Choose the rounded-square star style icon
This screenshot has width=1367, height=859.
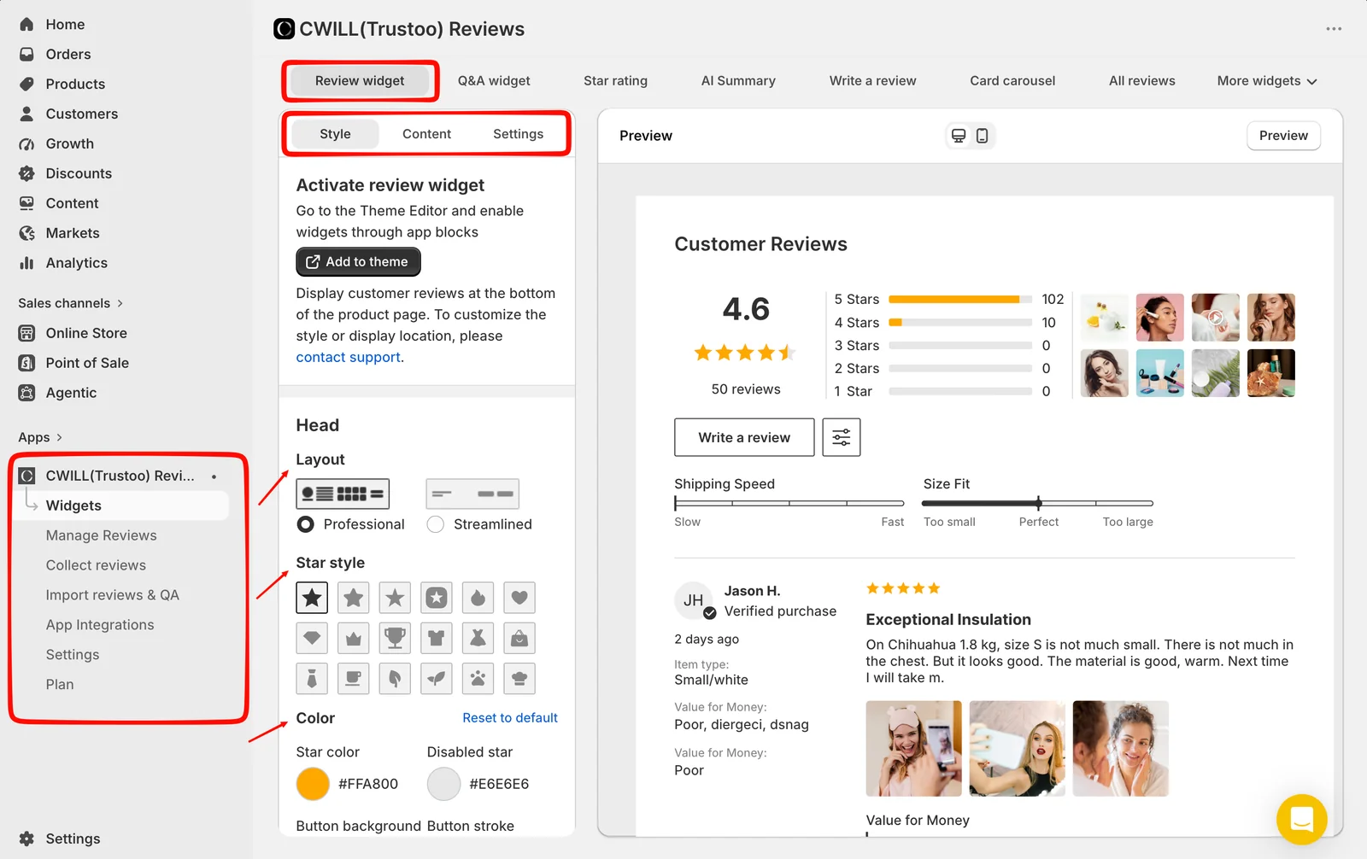(x=437, y=598)
